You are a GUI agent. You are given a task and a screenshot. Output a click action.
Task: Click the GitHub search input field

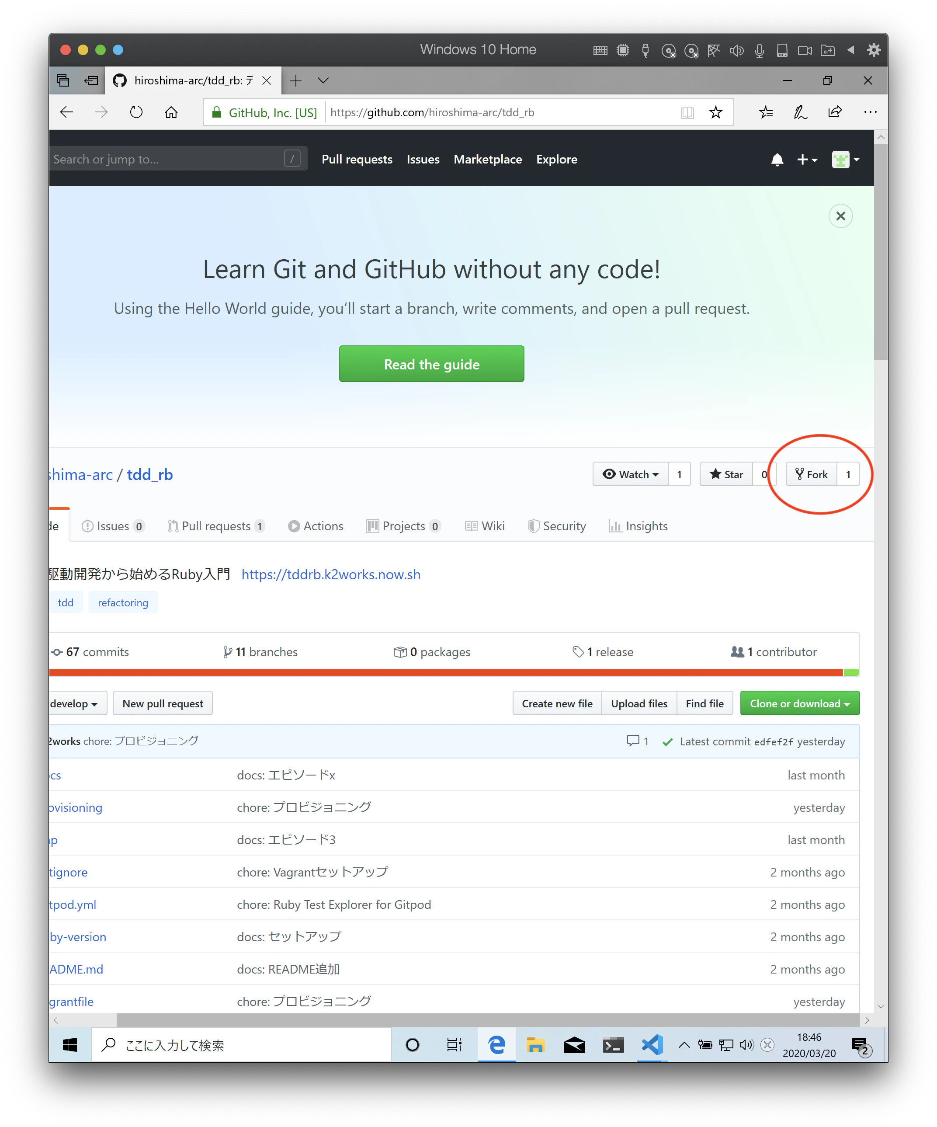177,159
